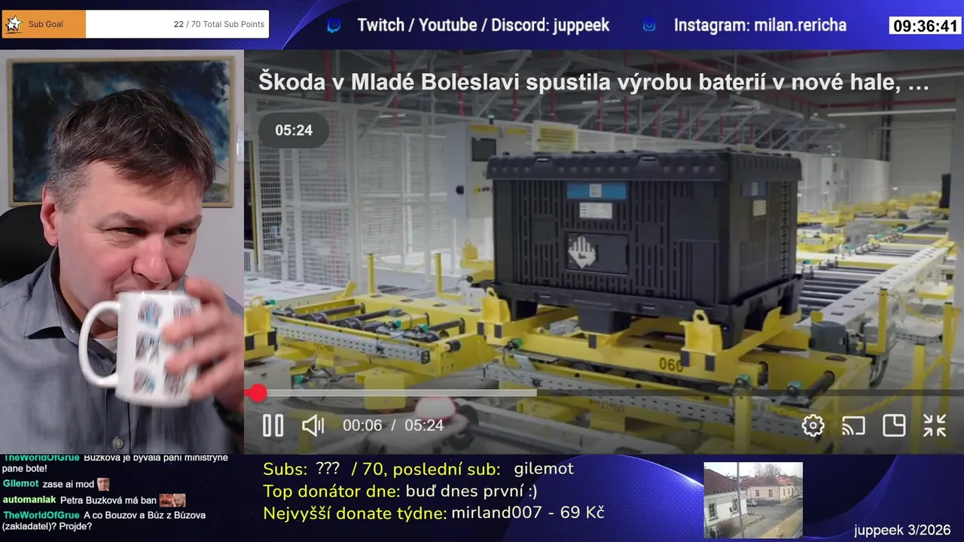
Task: Click Twitch / Youtube / Discord: juppeek text
Action: (x=484, y=25)
